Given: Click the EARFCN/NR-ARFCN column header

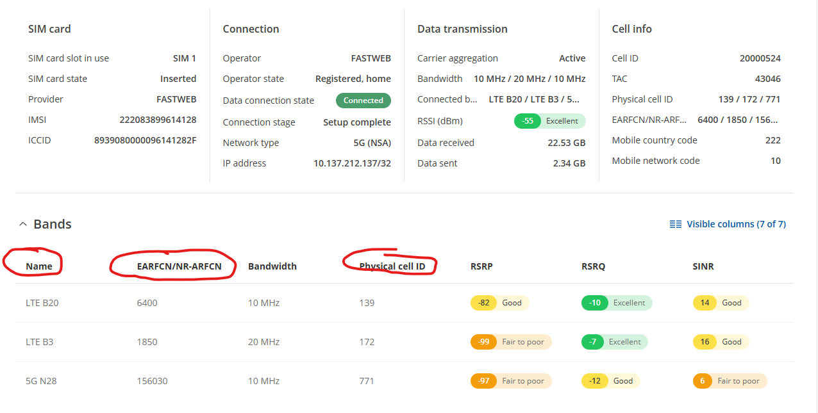Looking at the screenshot, I should tap(179, 266).
